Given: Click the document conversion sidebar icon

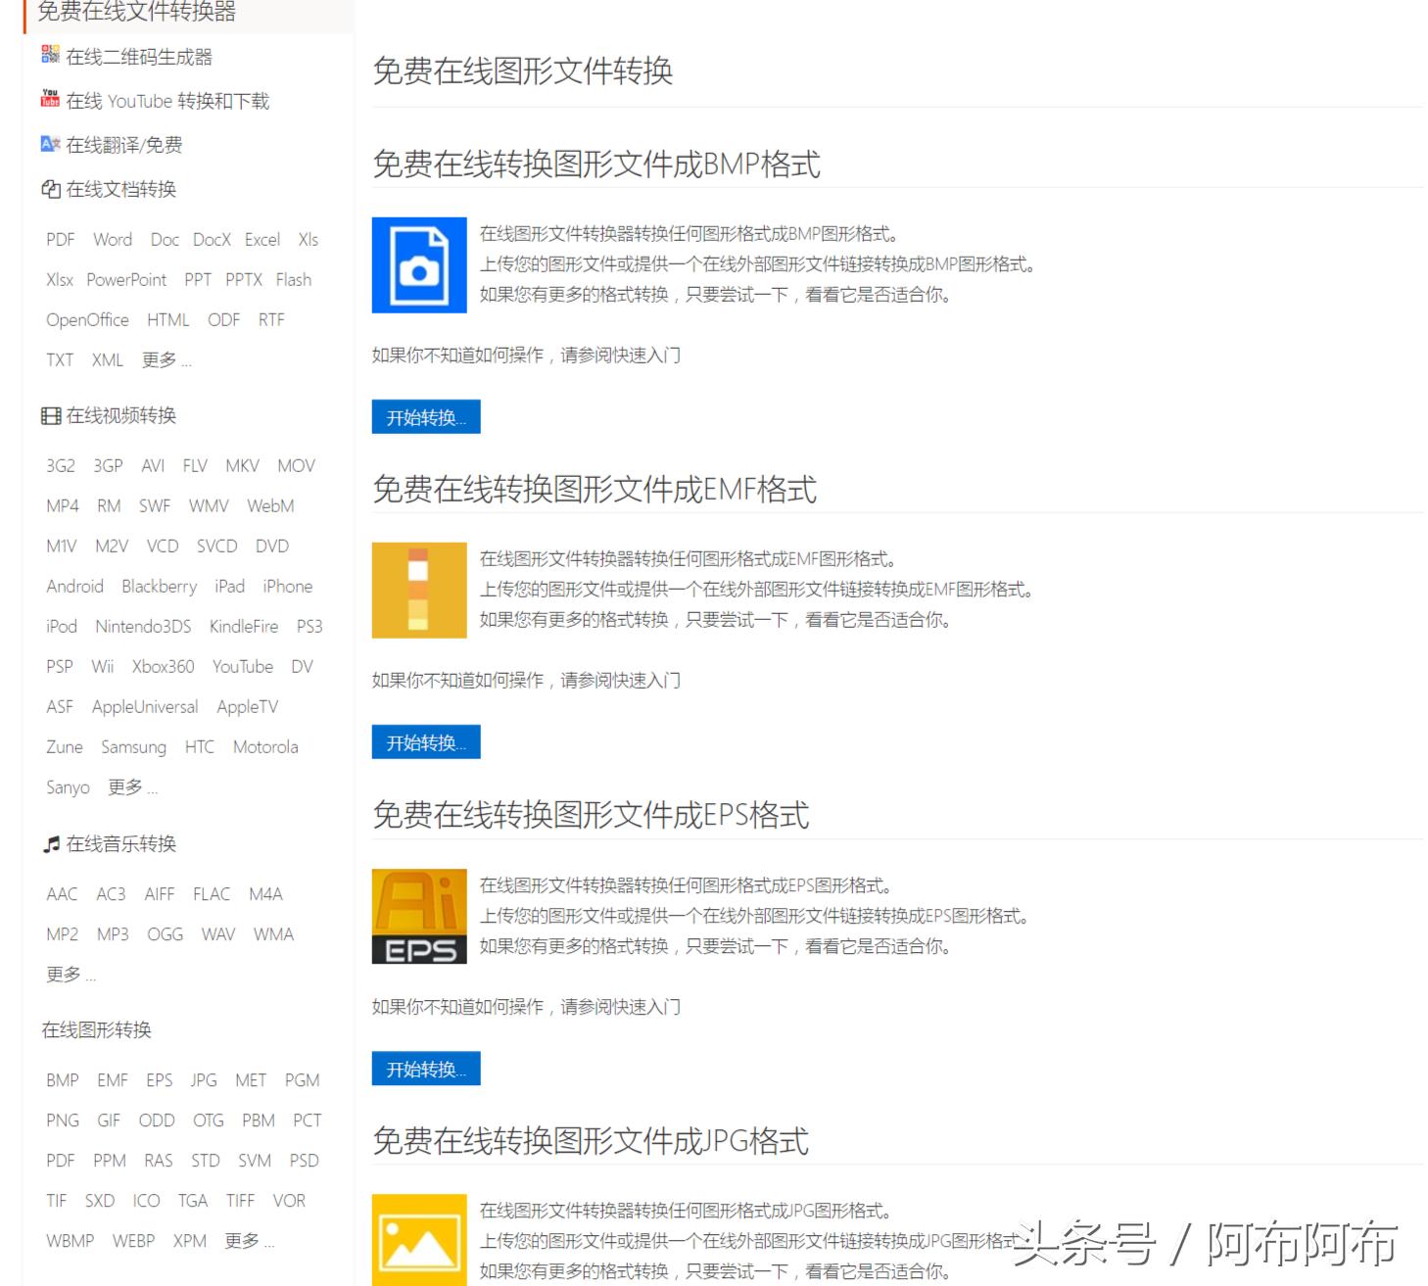Looking at the screenshot, I should click(50, 189).
